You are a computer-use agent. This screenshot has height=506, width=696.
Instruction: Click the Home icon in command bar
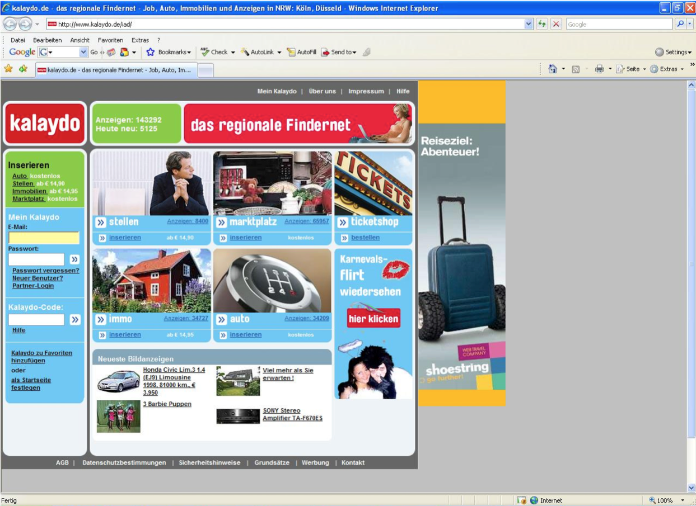point(553,69)
